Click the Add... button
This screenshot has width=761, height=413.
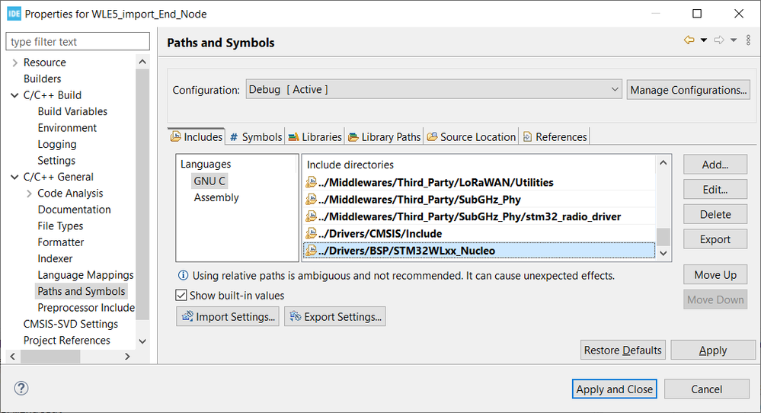[x=715, y=165]
